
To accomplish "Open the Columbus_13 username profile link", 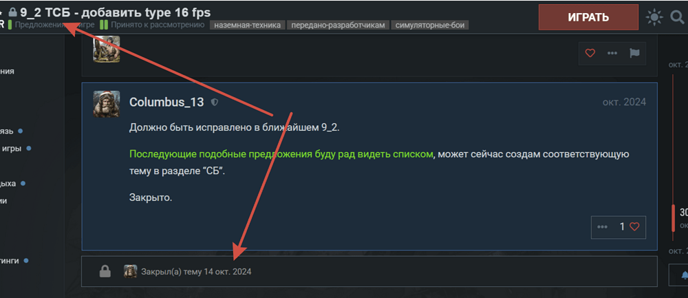I will 166,102.
